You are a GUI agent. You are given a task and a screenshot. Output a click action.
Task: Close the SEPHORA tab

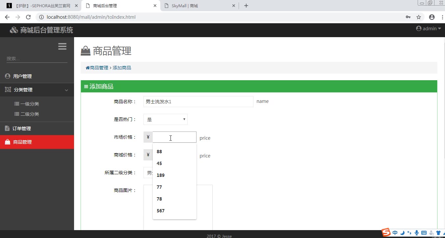[76, 6]
